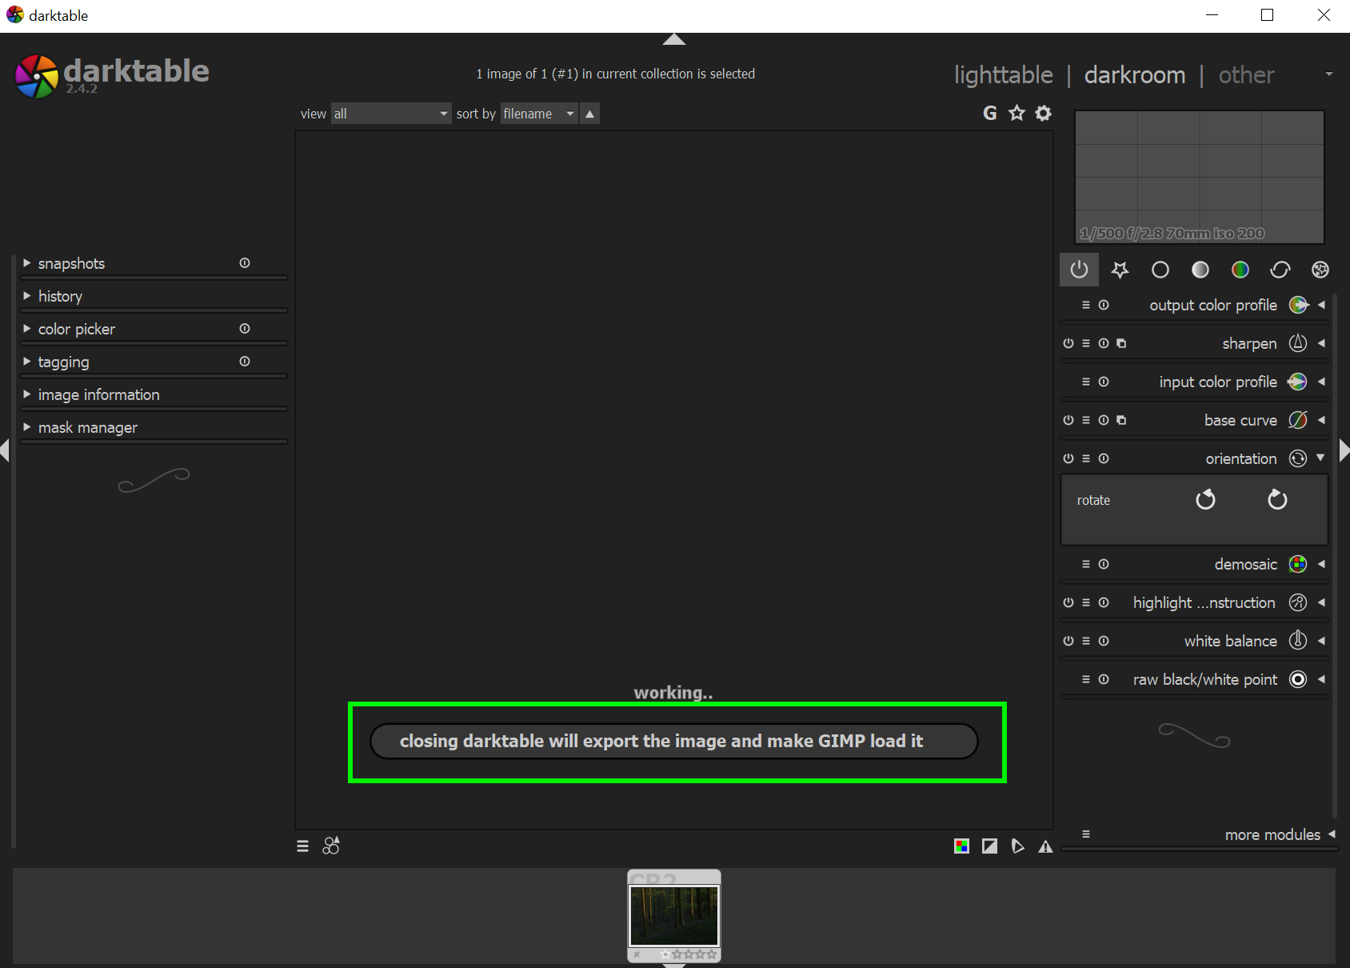
Task: Open the view filter dropdown showing all
Action: (391, 114)
